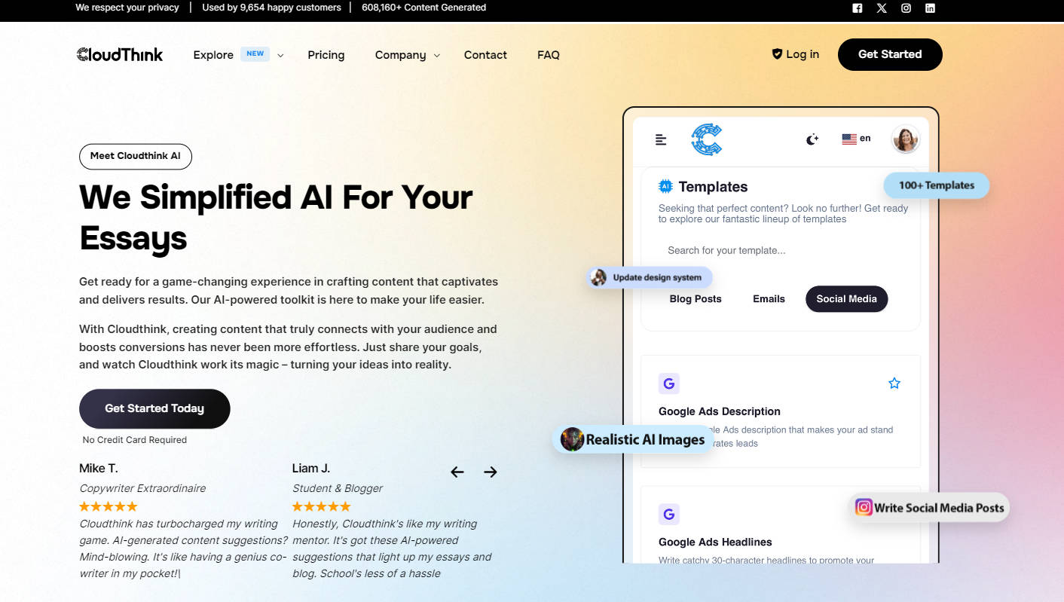Open the Google Ads Headlines card title
The width and height of the screenshot is (1064, 602).
click(715, 542)
